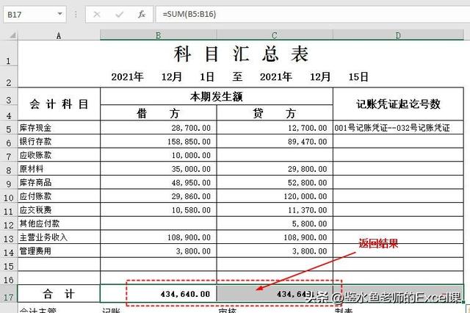Select cell 库存现金
Image resolution: width=470 pixels, height=313 pixels.
(59, 128)
